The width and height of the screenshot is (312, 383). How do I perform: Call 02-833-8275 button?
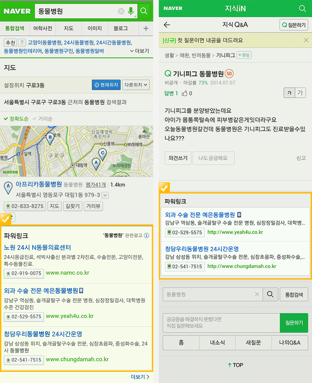tap(25, 206)
